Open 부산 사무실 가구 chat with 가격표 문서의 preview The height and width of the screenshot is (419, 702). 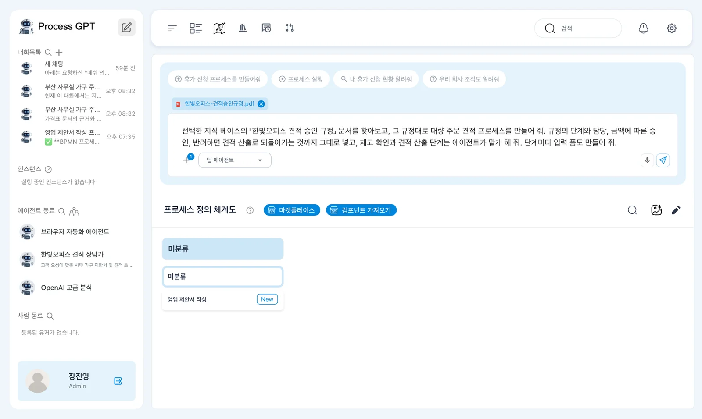coord(77,114)
